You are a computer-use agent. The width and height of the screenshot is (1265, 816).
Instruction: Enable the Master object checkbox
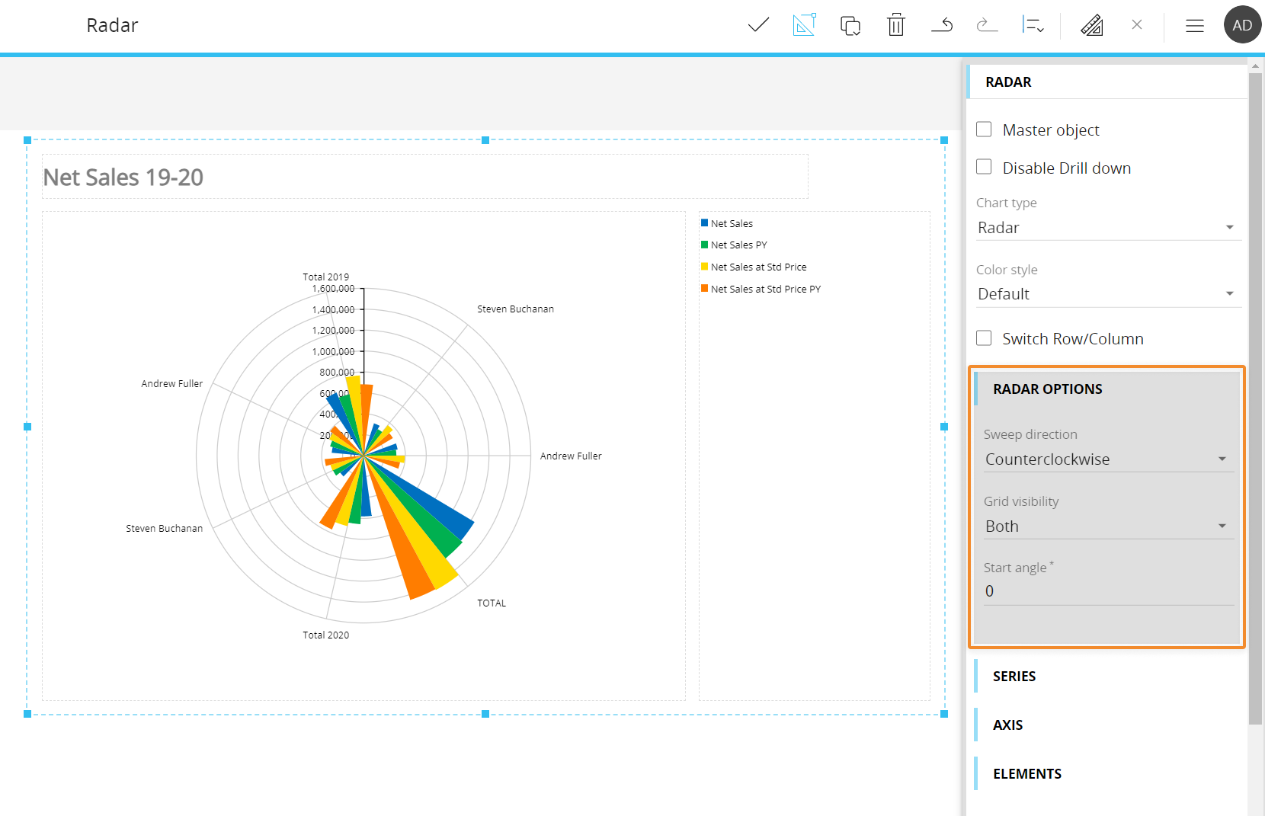point(984,130)
